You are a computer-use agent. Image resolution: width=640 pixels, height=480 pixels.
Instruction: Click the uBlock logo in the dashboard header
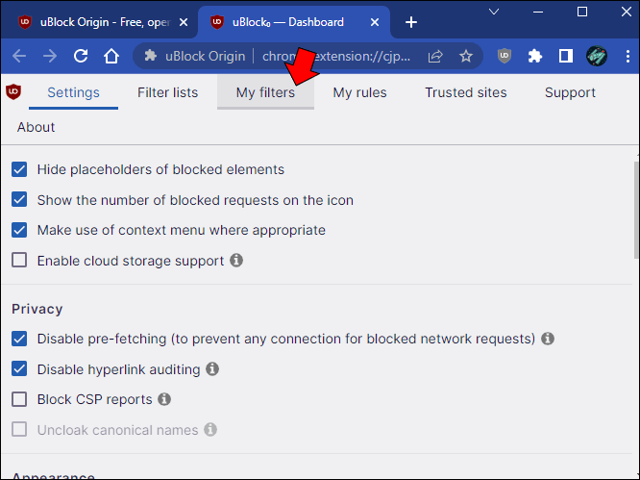coord(13,92)
